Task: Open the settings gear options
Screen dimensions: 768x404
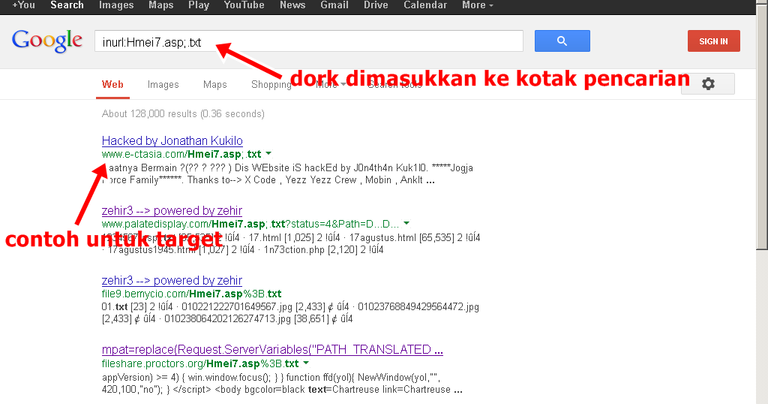Action: (x=708, y=84)
